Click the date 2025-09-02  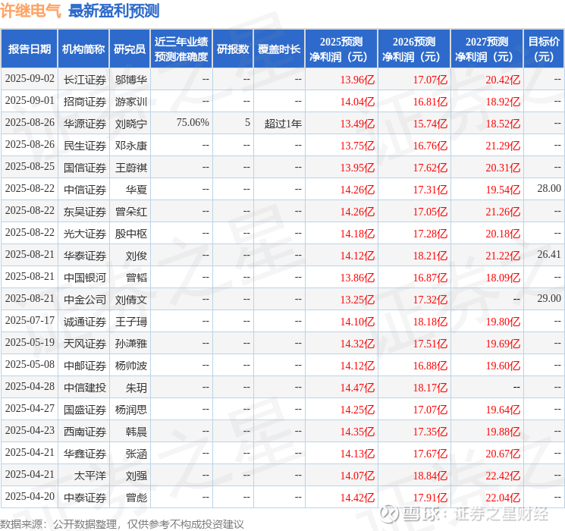point(30,79)
